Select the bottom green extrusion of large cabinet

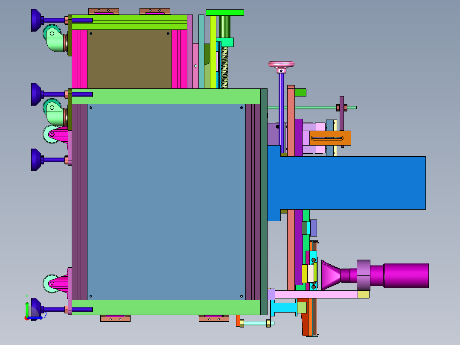pyautogui.click(x=166, y=307)
